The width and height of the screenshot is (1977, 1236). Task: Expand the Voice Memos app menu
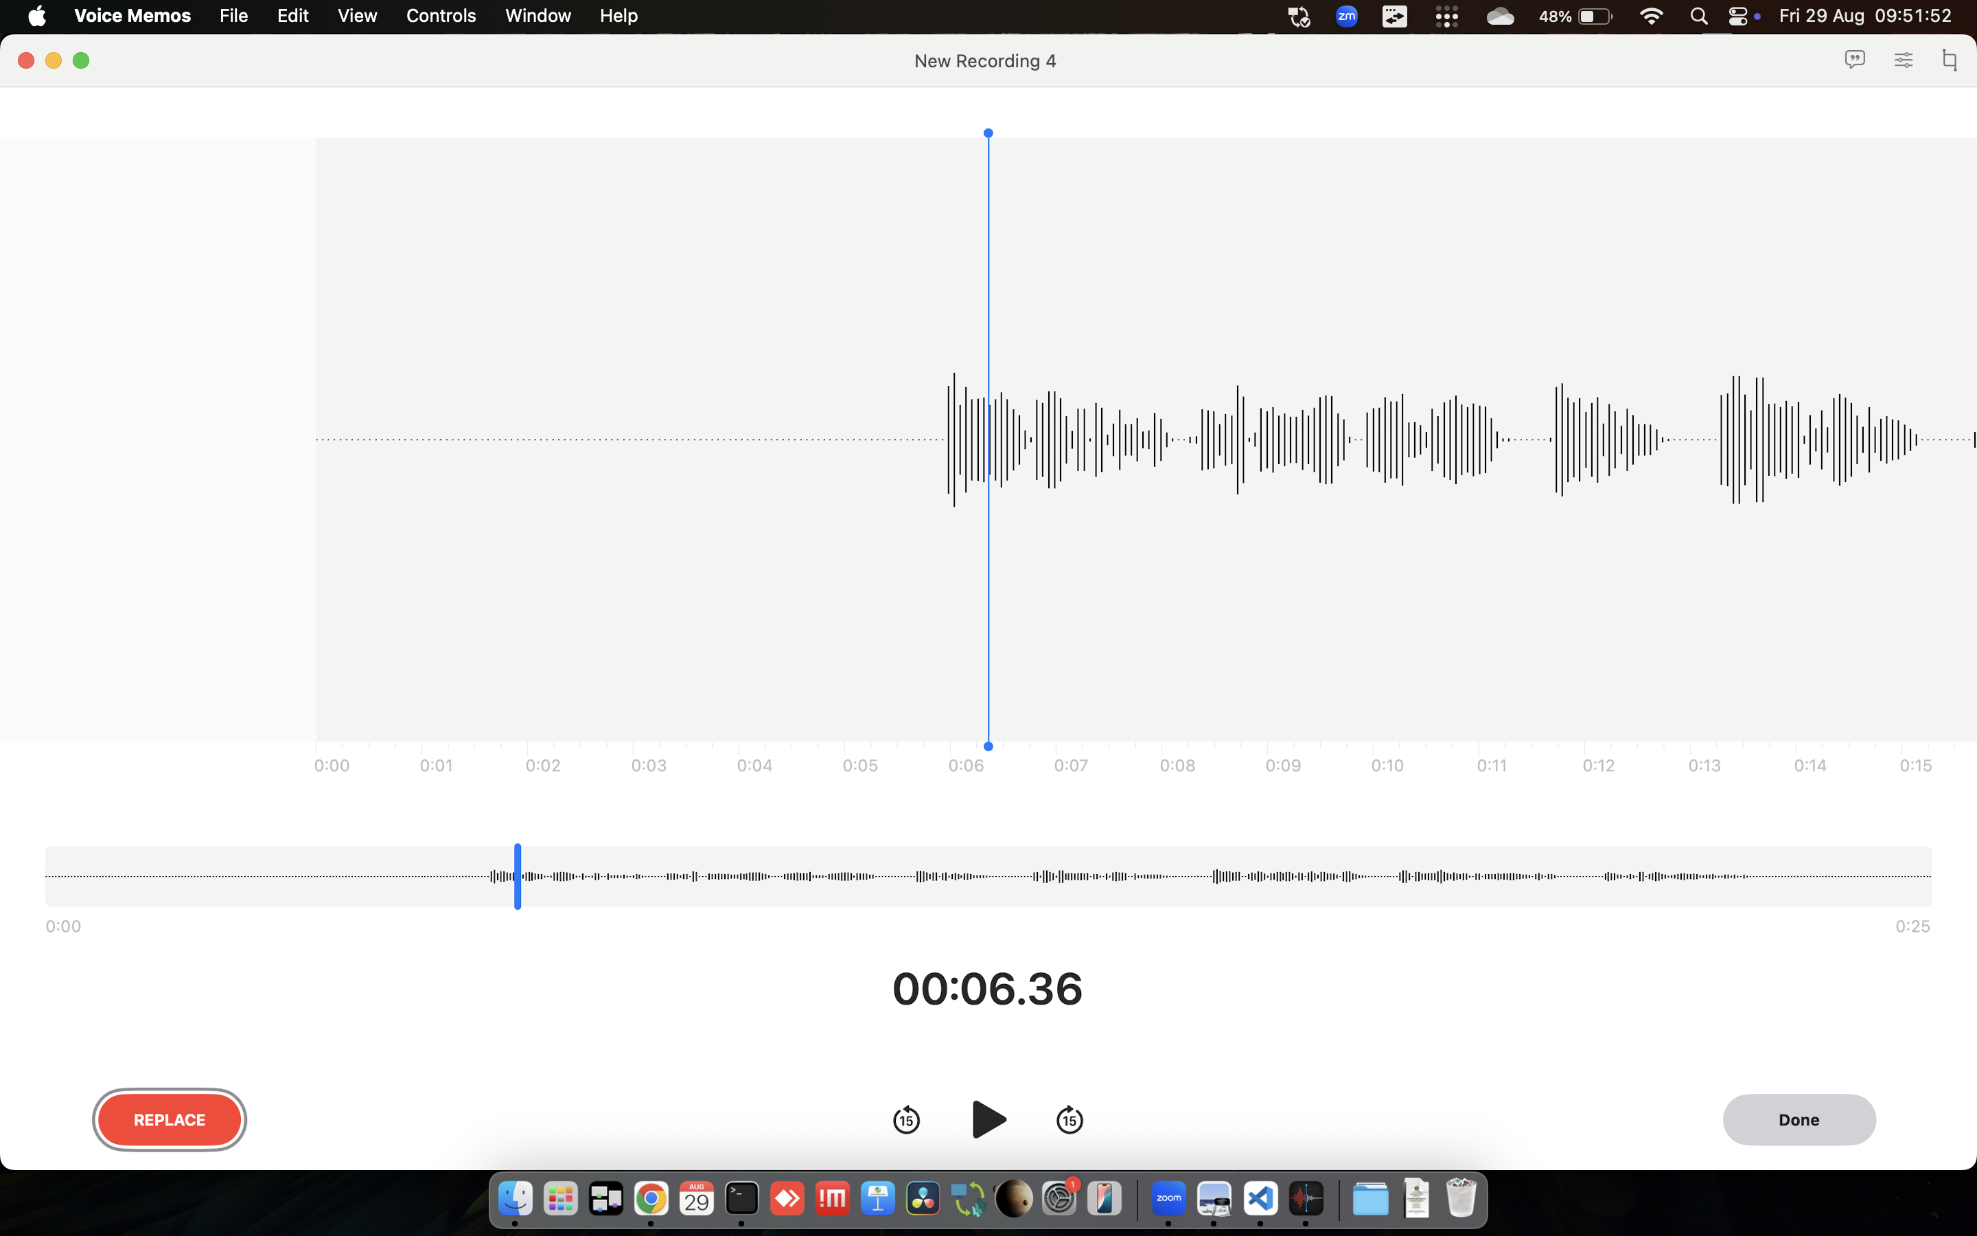pos(132,16)
